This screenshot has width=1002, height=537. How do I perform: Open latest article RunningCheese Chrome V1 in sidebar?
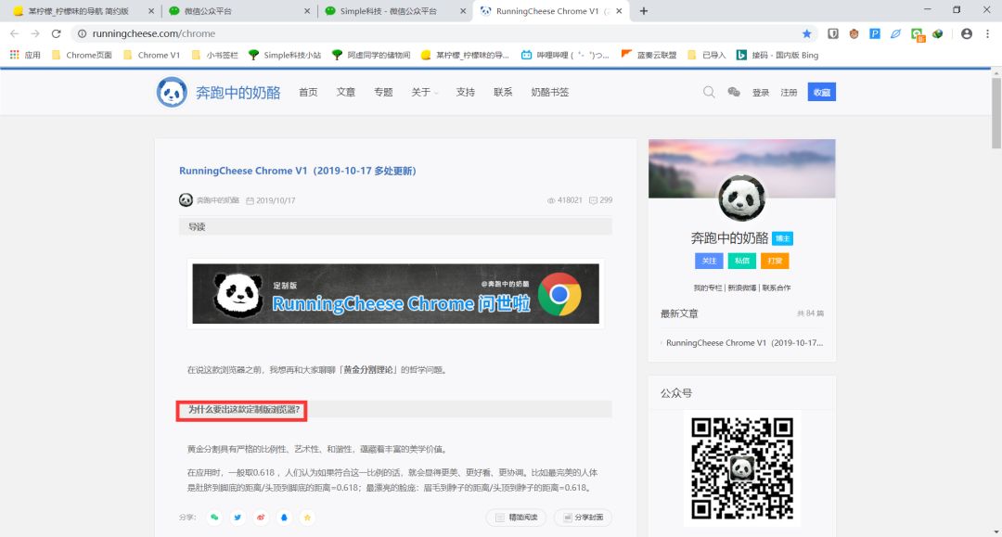tap(744, 343)
